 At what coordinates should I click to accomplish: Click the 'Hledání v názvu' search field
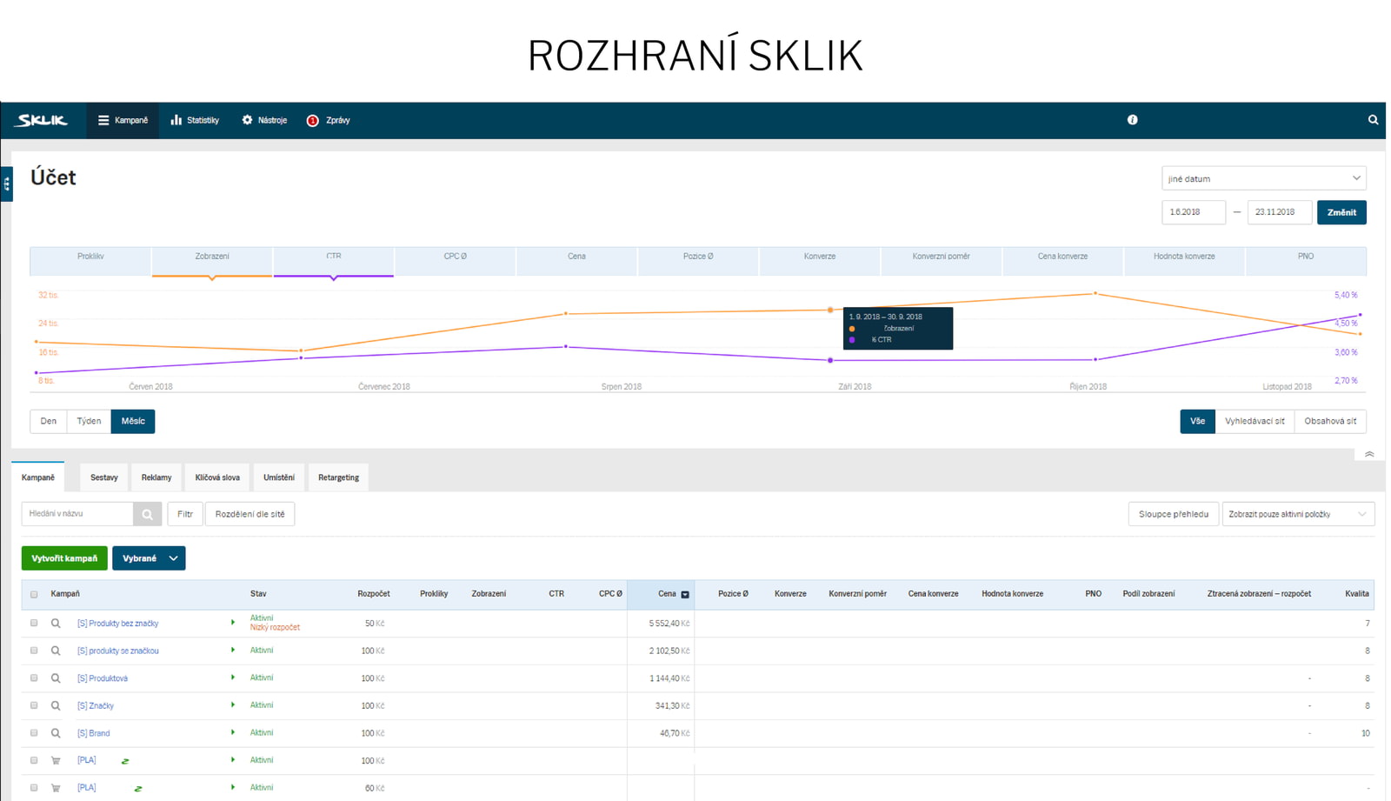(x=77, y=514)
